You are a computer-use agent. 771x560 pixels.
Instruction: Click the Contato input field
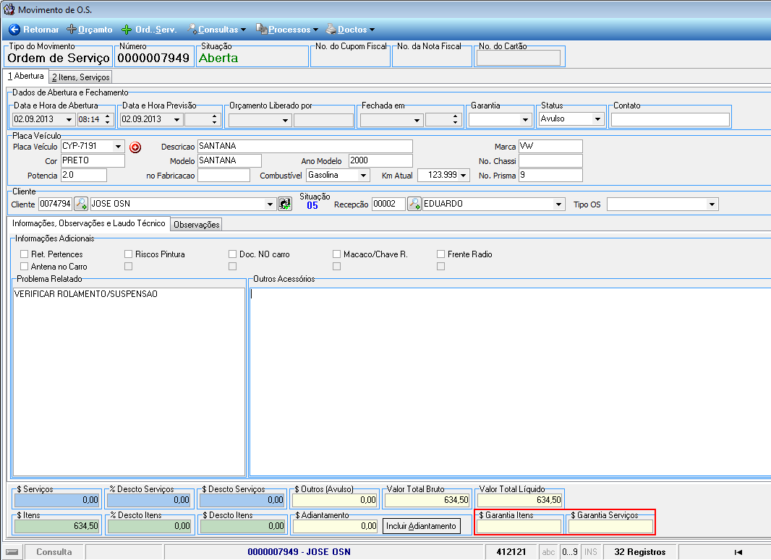pyautogui.click(x=670, y=119)
